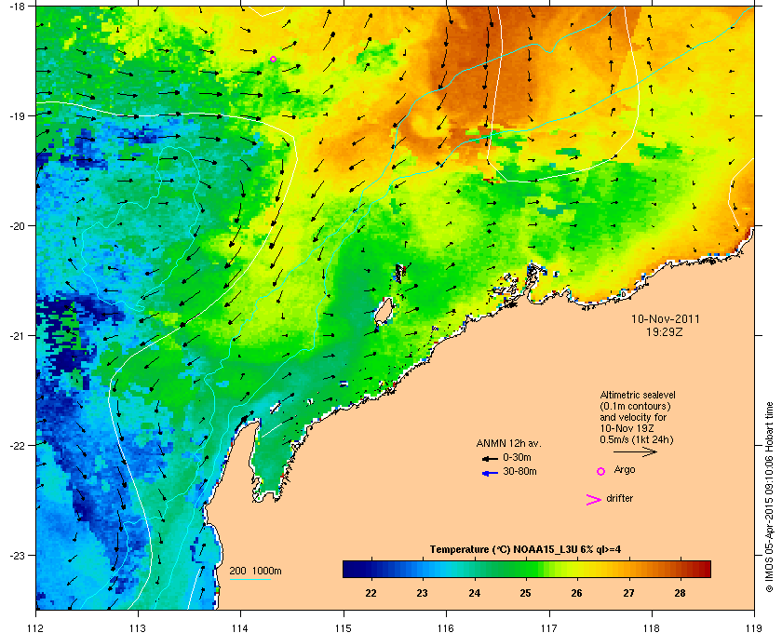Click the 'drifter' legend label

(x=619, y=498)
